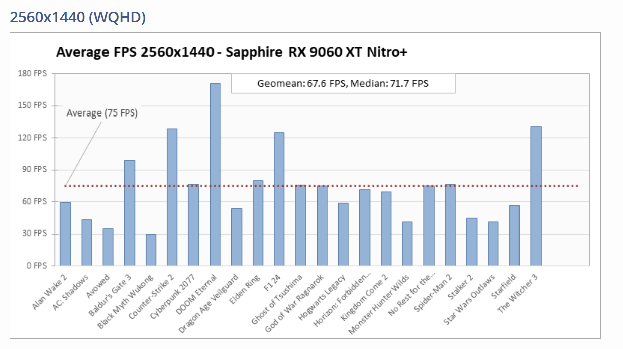Click the Kingdom Come 2 axis label
This screenshot has width=623, height=349.
(x=365, y=298)
